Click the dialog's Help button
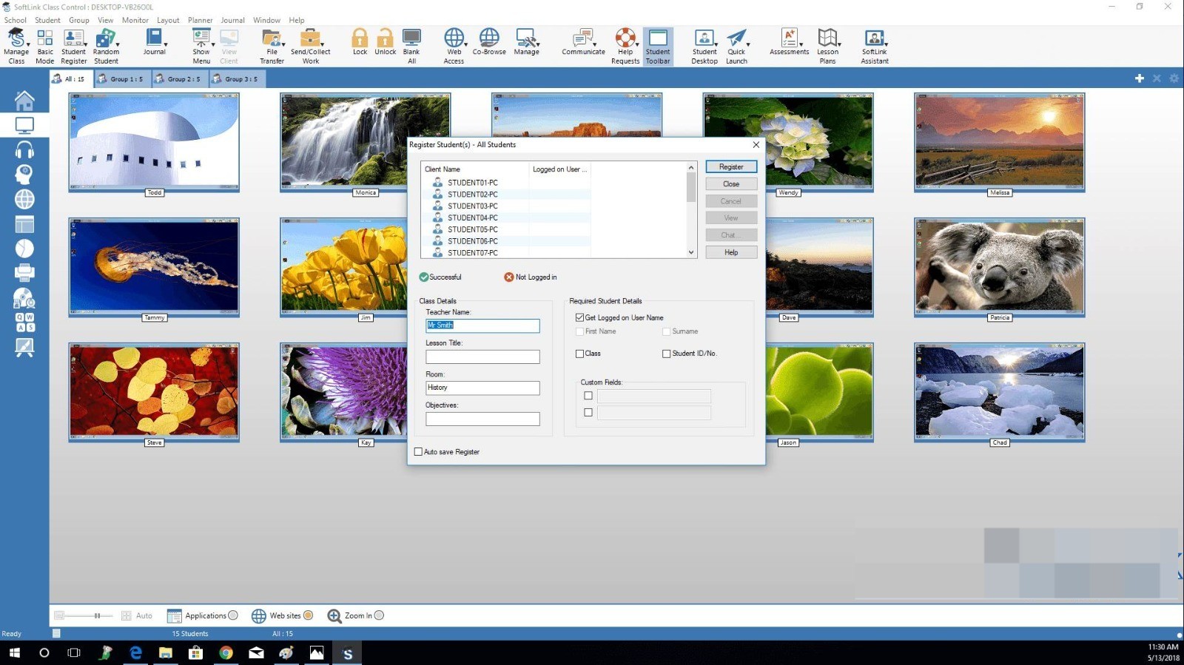 (x=731, y=252)
